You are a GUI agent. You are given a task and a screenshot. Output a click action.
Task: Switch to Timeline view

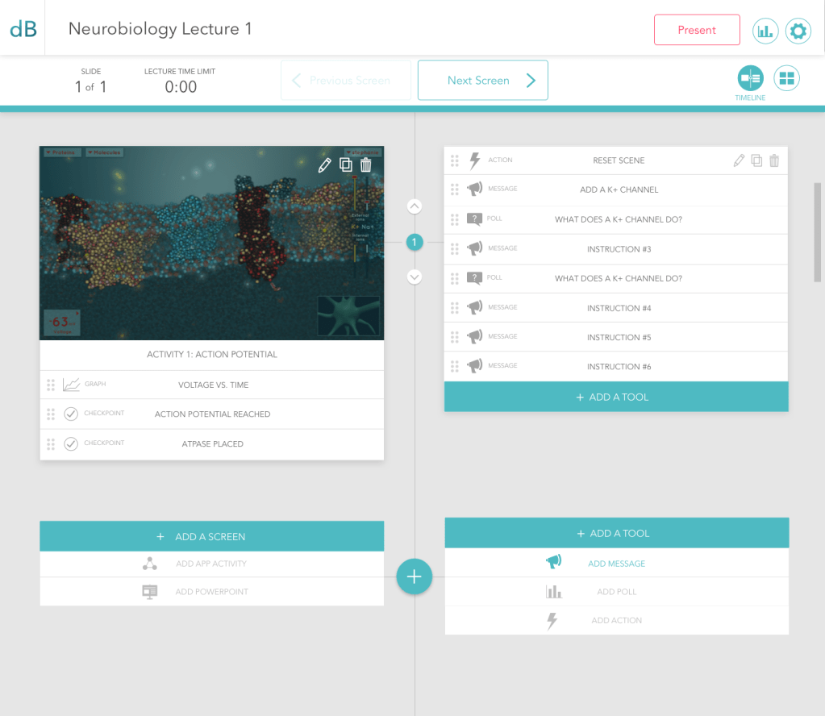pos(750,78)
